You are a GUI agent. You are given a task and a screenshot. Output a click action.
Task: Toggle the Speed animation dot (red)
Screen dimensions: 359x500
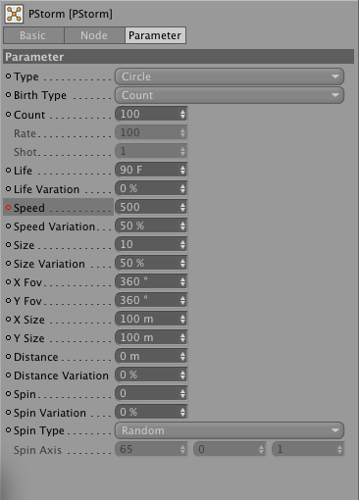(9, 208)
